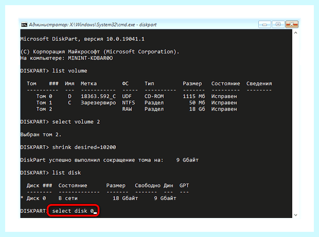Image resolution: width=319 pixels, height=237 pixels.
Task: Click the 'Имя' column header
Action: tap(69, 83)
